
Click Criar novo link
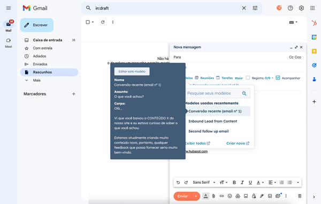coord(238,143)
